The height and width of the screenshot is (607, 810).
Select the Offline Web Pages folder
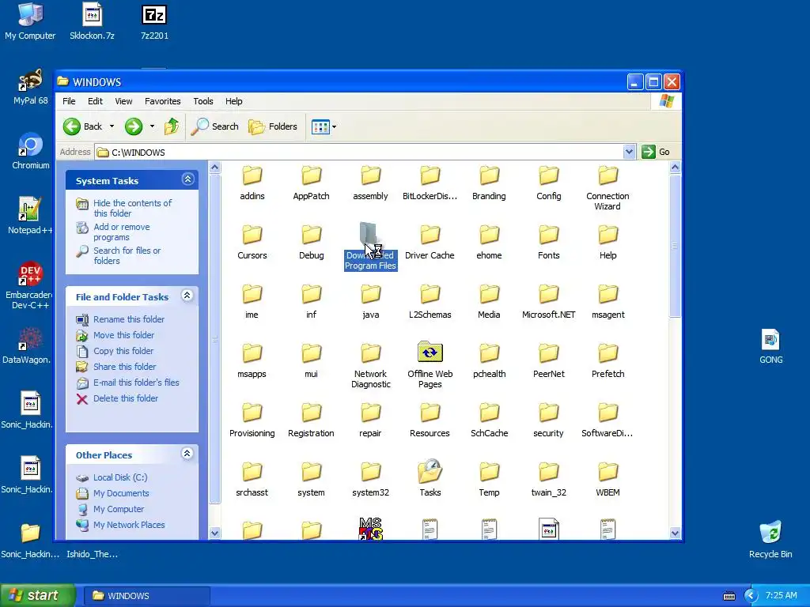tap(430, 365)
